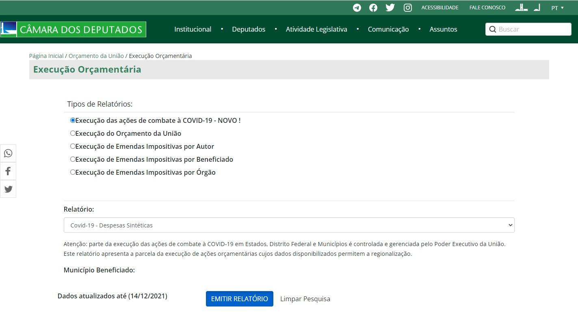
Task: Share via Facebook side button
Action: pyautogui.click(x=8, y=171)
